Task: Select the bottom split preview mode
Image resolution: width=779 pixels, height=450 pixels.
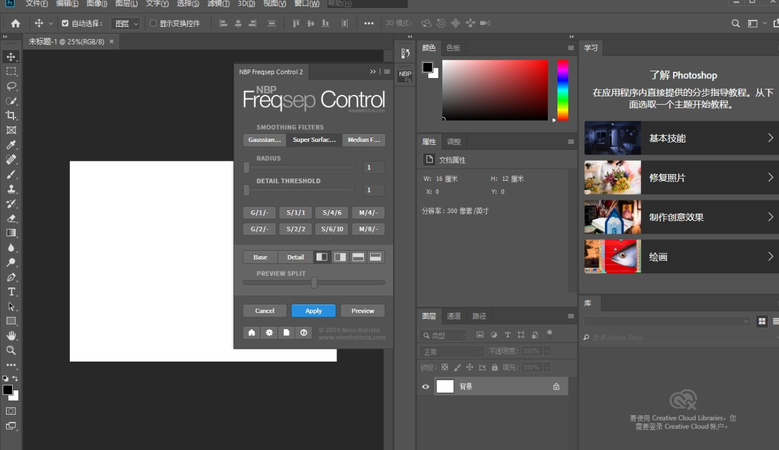Action: tap(376, 257)
